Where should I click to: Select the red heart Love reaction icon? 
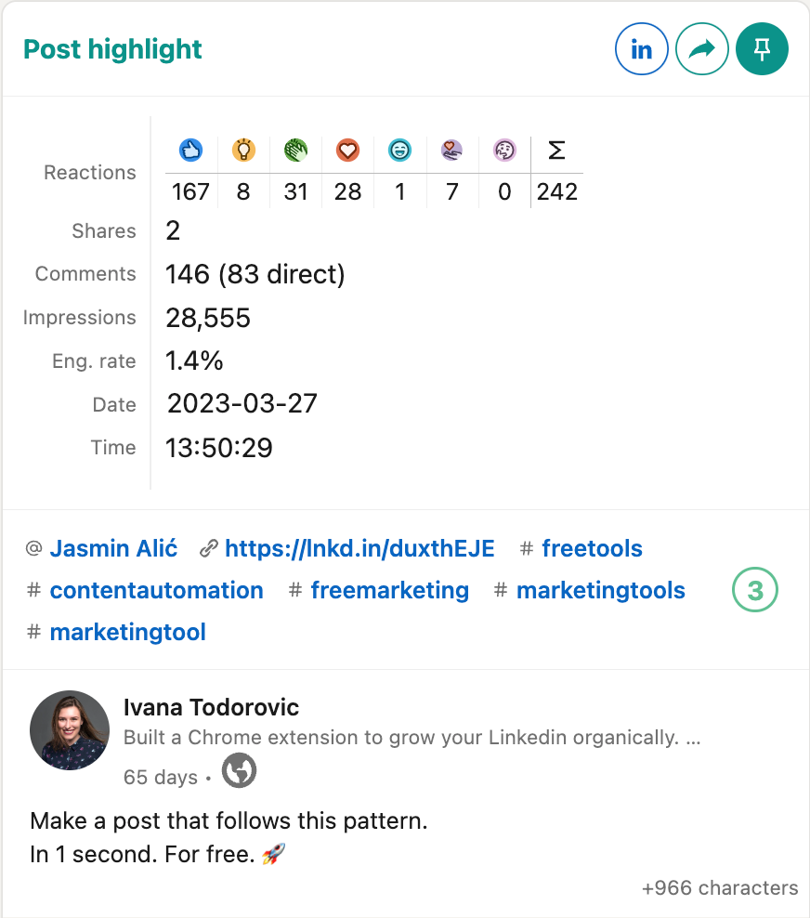coord(347,150)
